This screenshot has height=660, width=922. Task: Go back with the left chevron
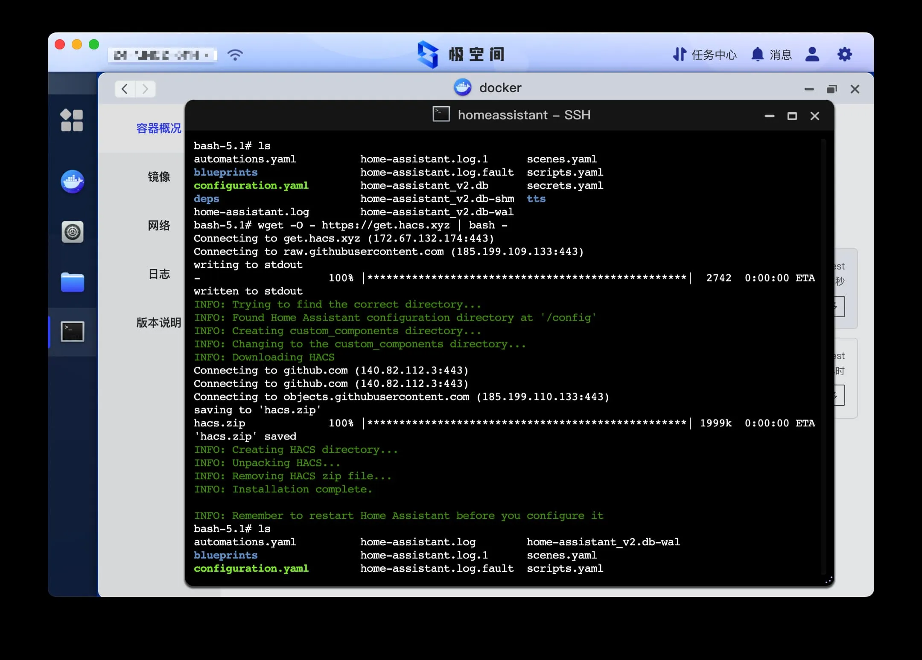pos(125,89)
